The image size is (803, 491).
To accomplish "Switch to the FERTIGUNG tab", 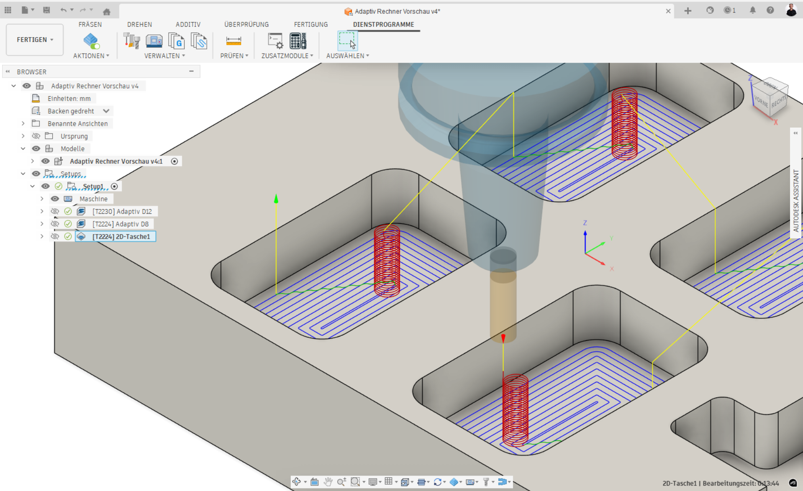I will point(310,24).
